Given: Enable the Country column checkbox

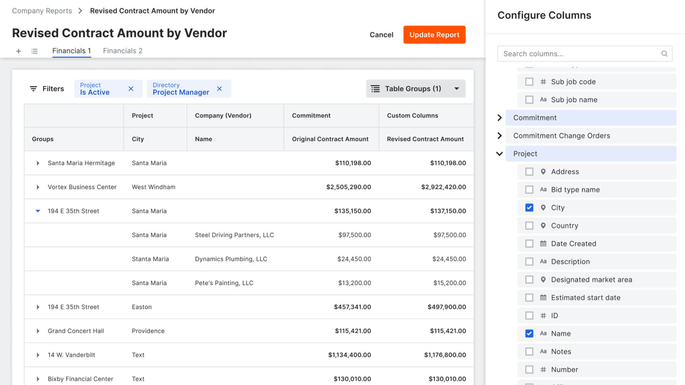Looking at the screenshot, I should tap(529, 226).
